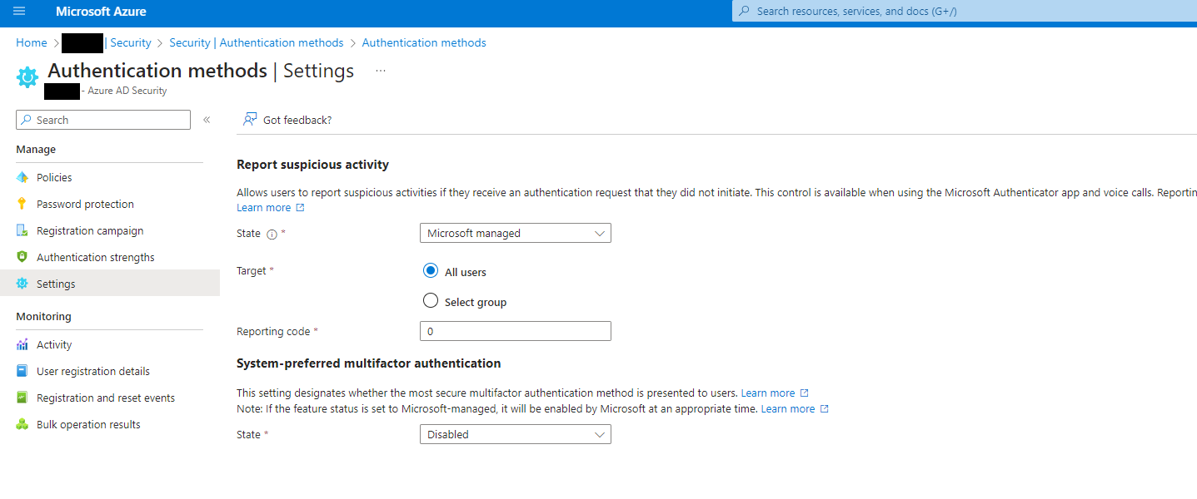Viewport: 1197px width, 499px height.
Task: Open Report suspicious activity State dropdown
Action: tap(516, 233)
